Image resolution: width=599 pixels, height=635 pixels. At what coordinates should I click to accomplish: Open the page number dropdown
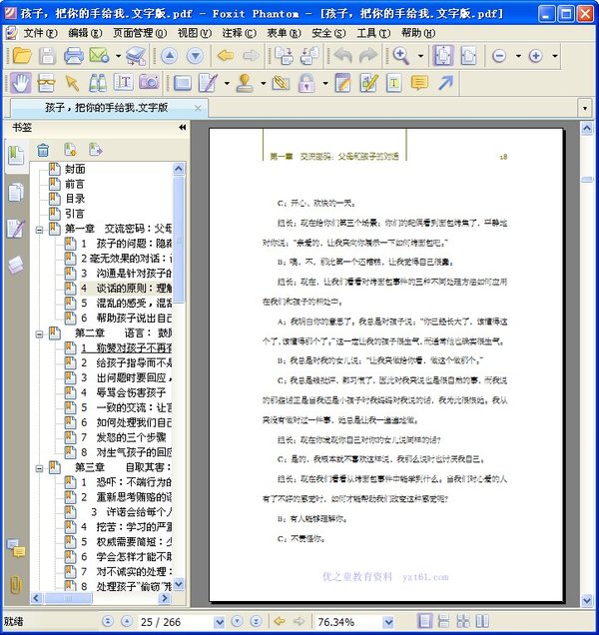pyautogui.click(x=219, y=622)
